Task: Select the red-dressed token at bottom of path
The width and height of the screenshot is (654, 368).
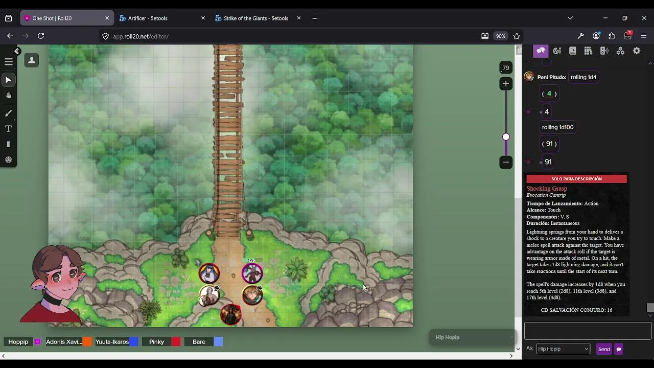Action: pos(230,314)
